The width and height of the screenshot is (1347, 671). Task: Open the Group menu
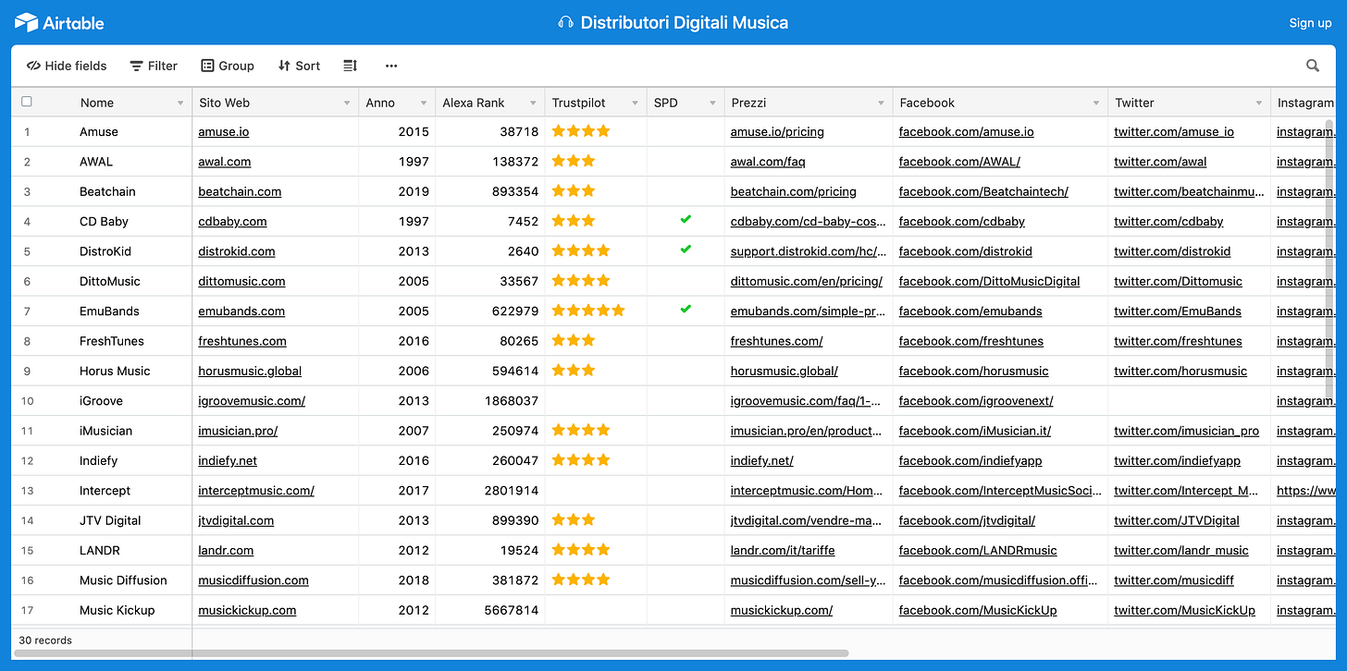[228, 66]
